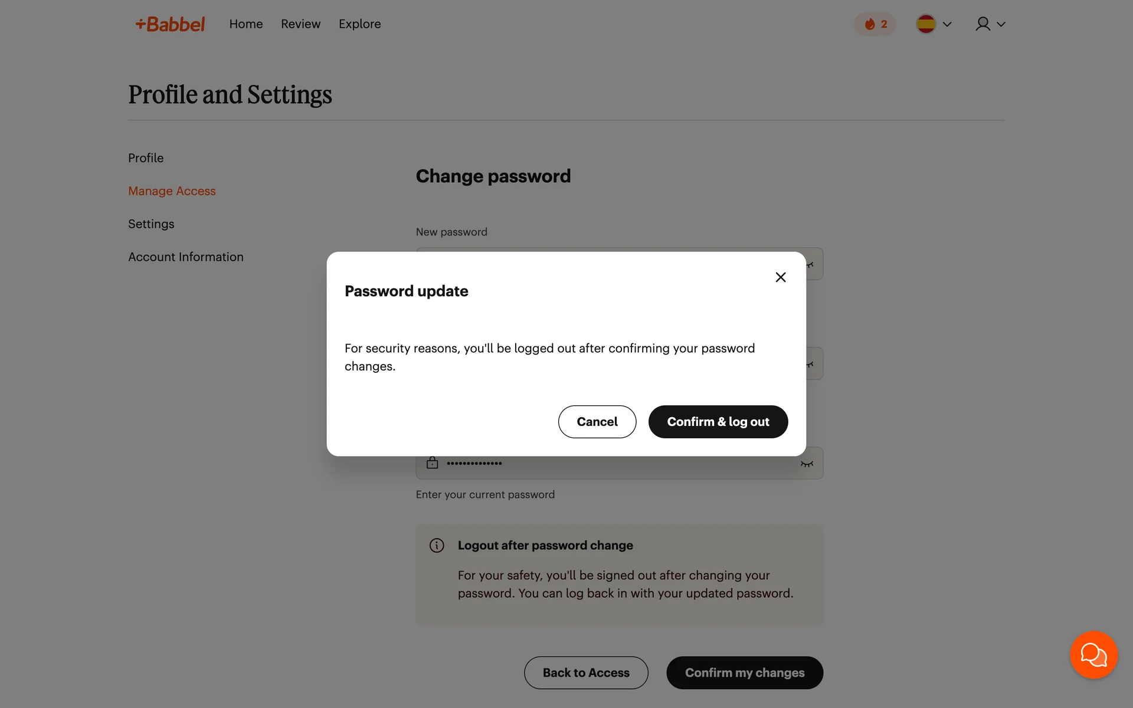This screenshot has height=708, width=1133.
Task: Click into the current password field
Action: (614, 464)
